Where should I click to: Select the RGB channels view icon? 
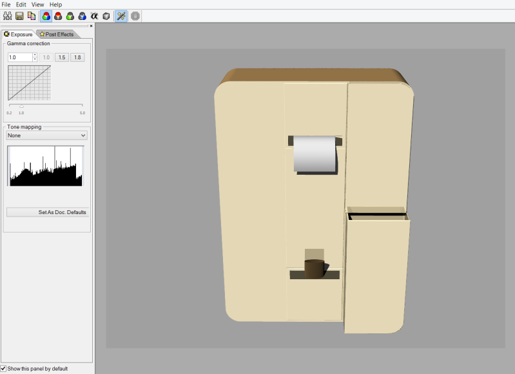46,15
